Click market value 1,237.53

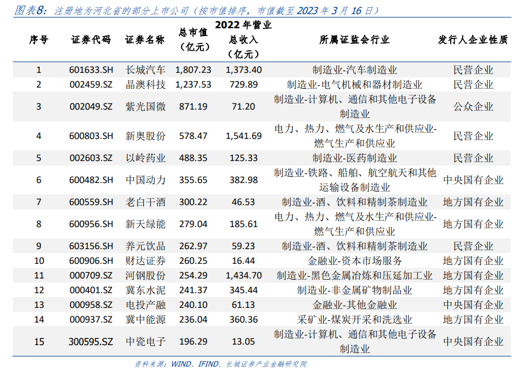coord(193,84)
